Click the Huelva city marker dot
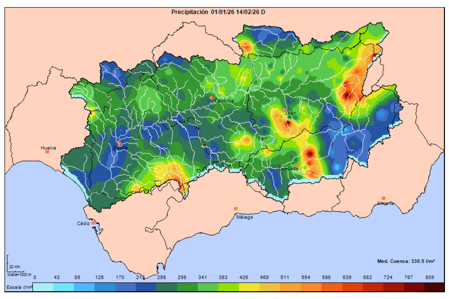Screen dimensions: 449x299 (47, 152)
